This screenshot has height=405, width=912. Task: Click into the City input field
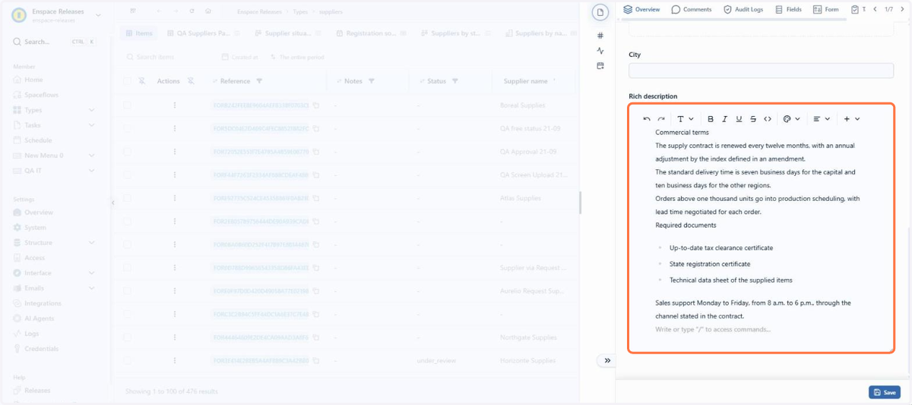(761, 70)
